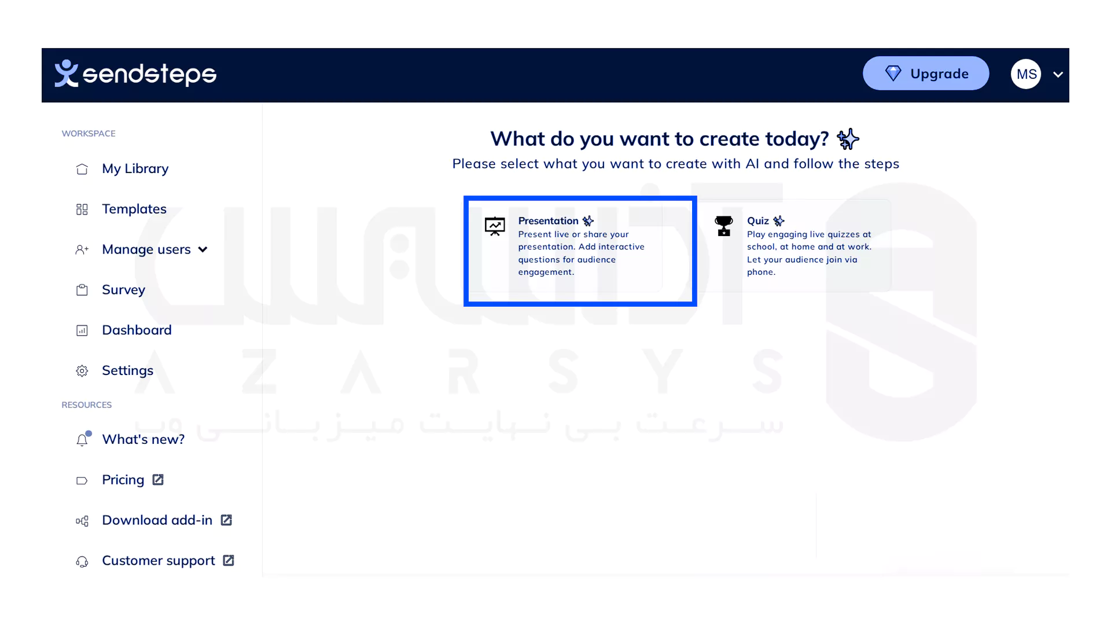Select Templates from workspace menu
The height and width of the screenshot is (625, 1111).
pos(134,208)
